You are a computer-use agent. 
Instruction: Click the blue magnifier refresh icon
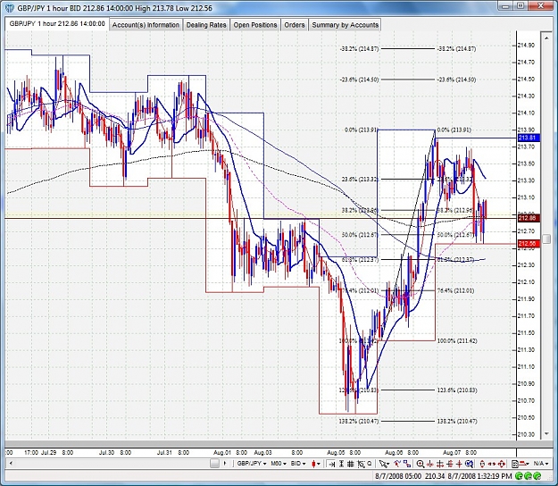tap(469, 464)
